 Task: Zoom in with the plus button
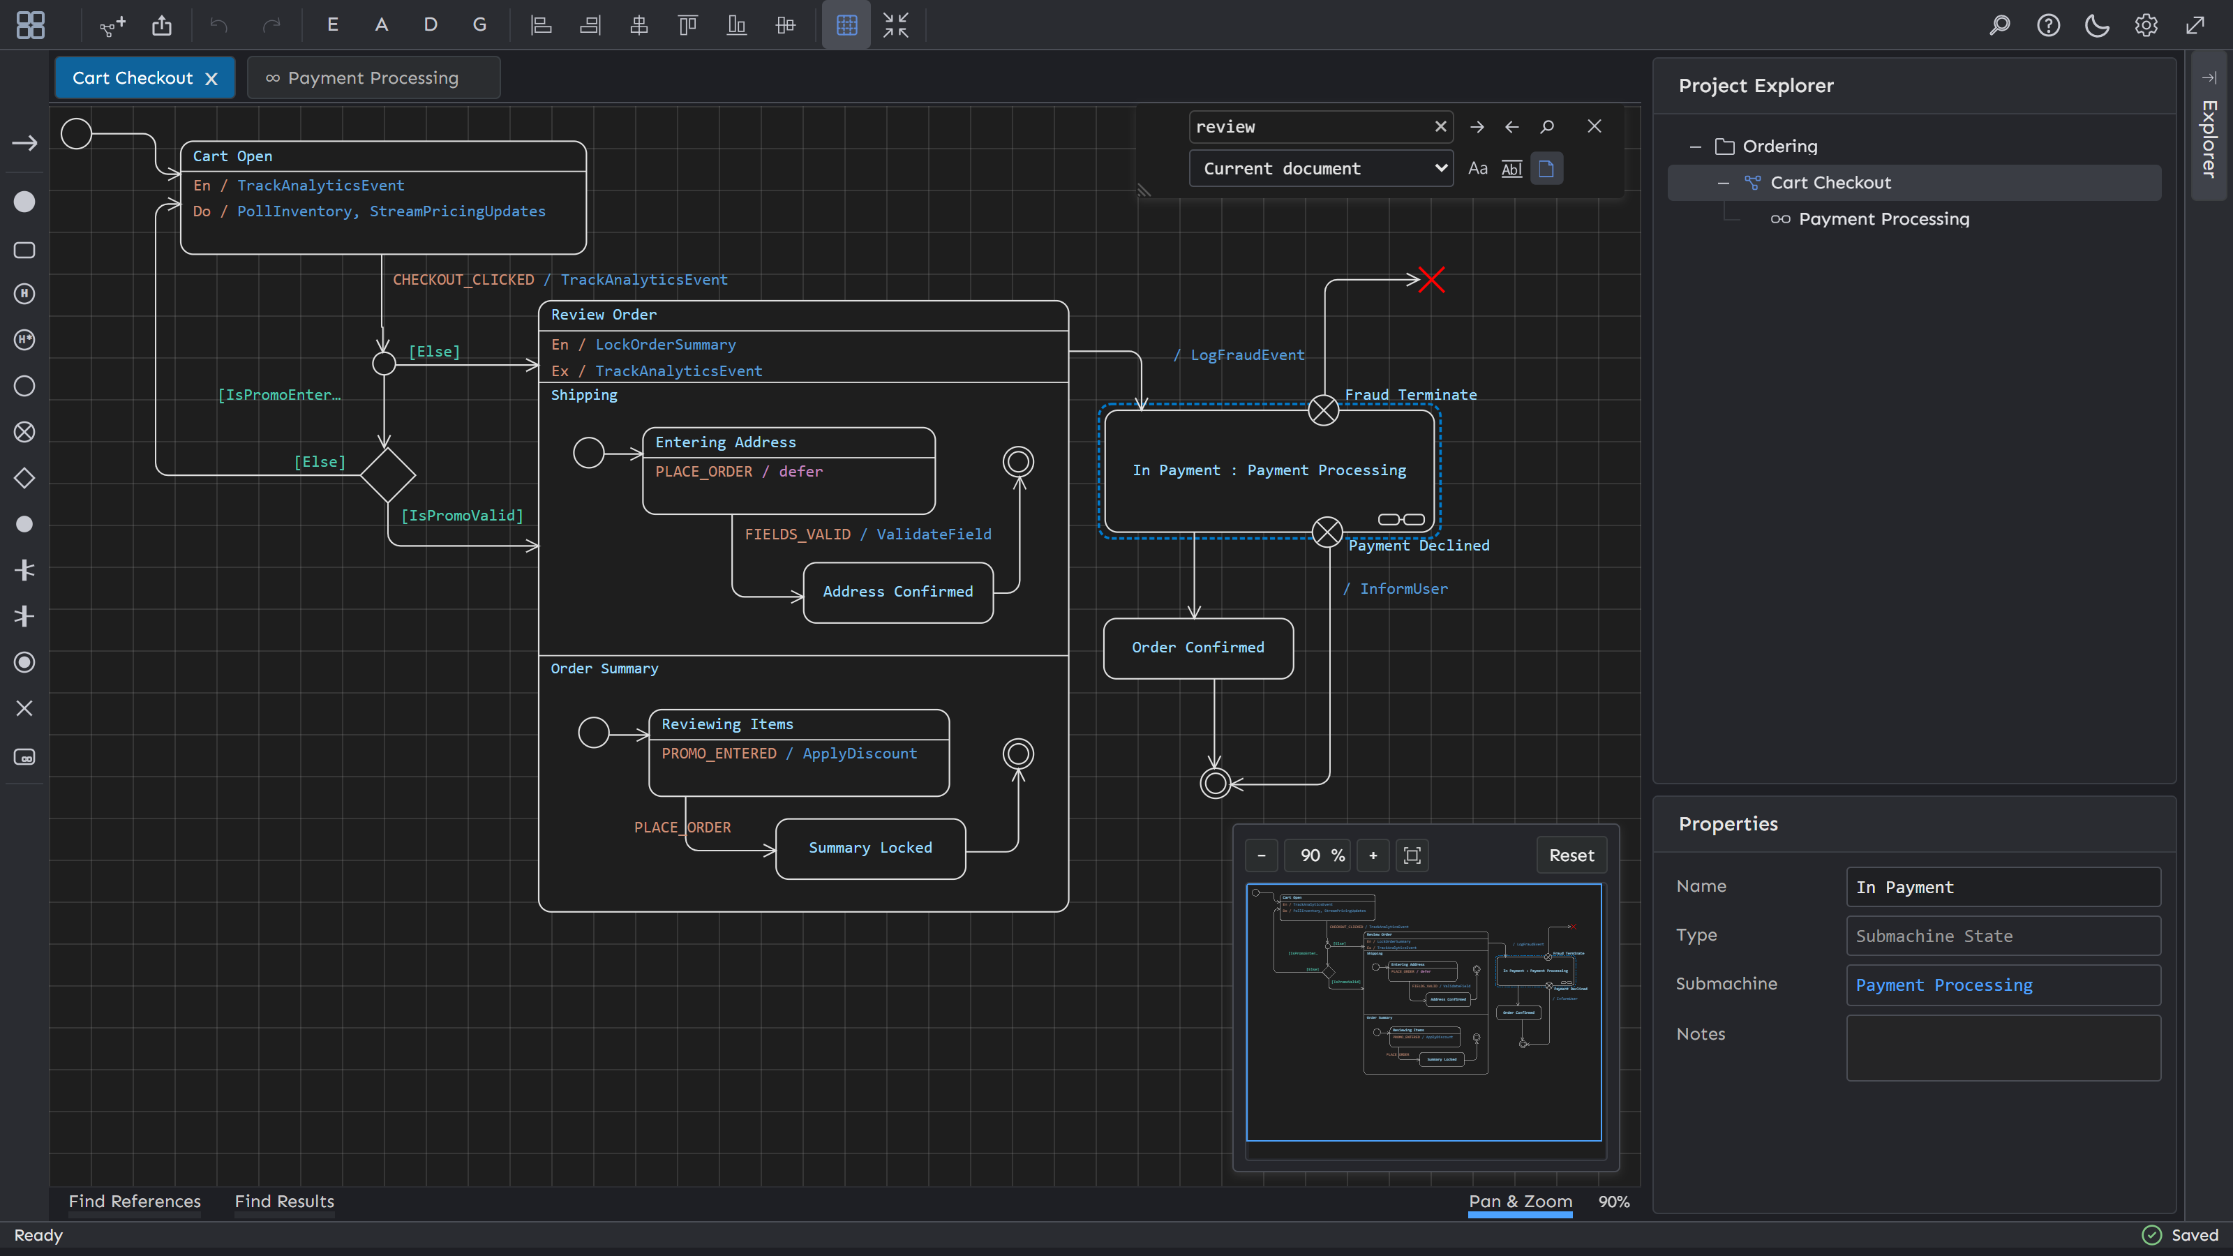[1373, 855]
